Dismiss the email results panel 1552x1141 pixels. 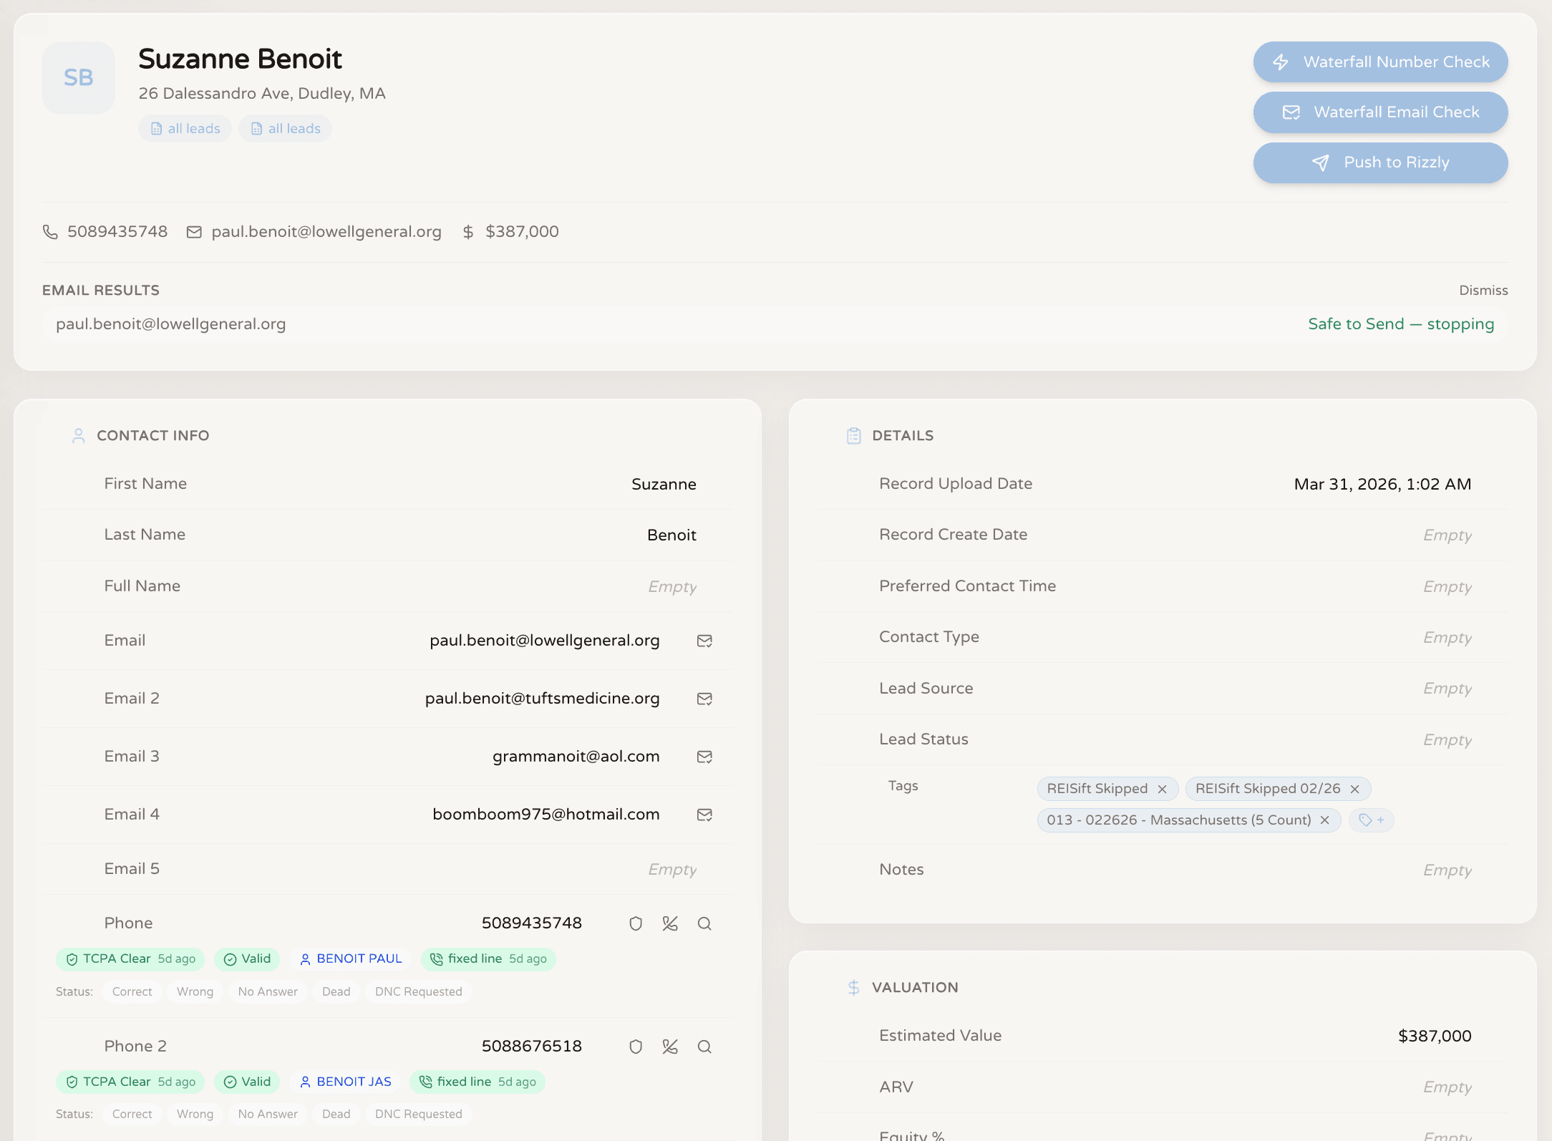coord(1483,290)
